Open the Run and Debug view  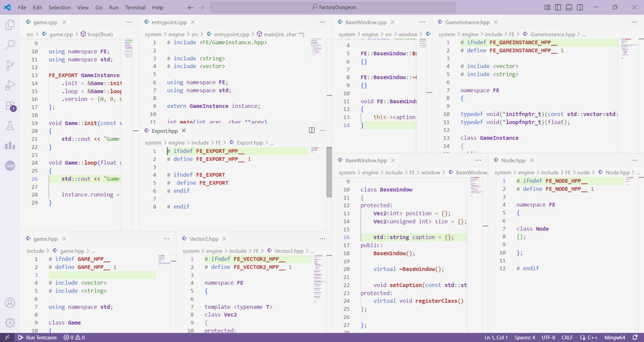10,85
